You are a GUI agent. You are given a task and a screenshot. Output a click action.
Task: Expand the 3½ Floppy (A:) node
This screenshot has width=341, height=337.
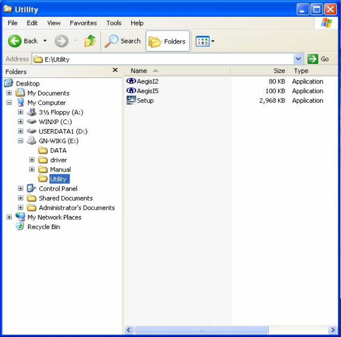click(20, 112)
